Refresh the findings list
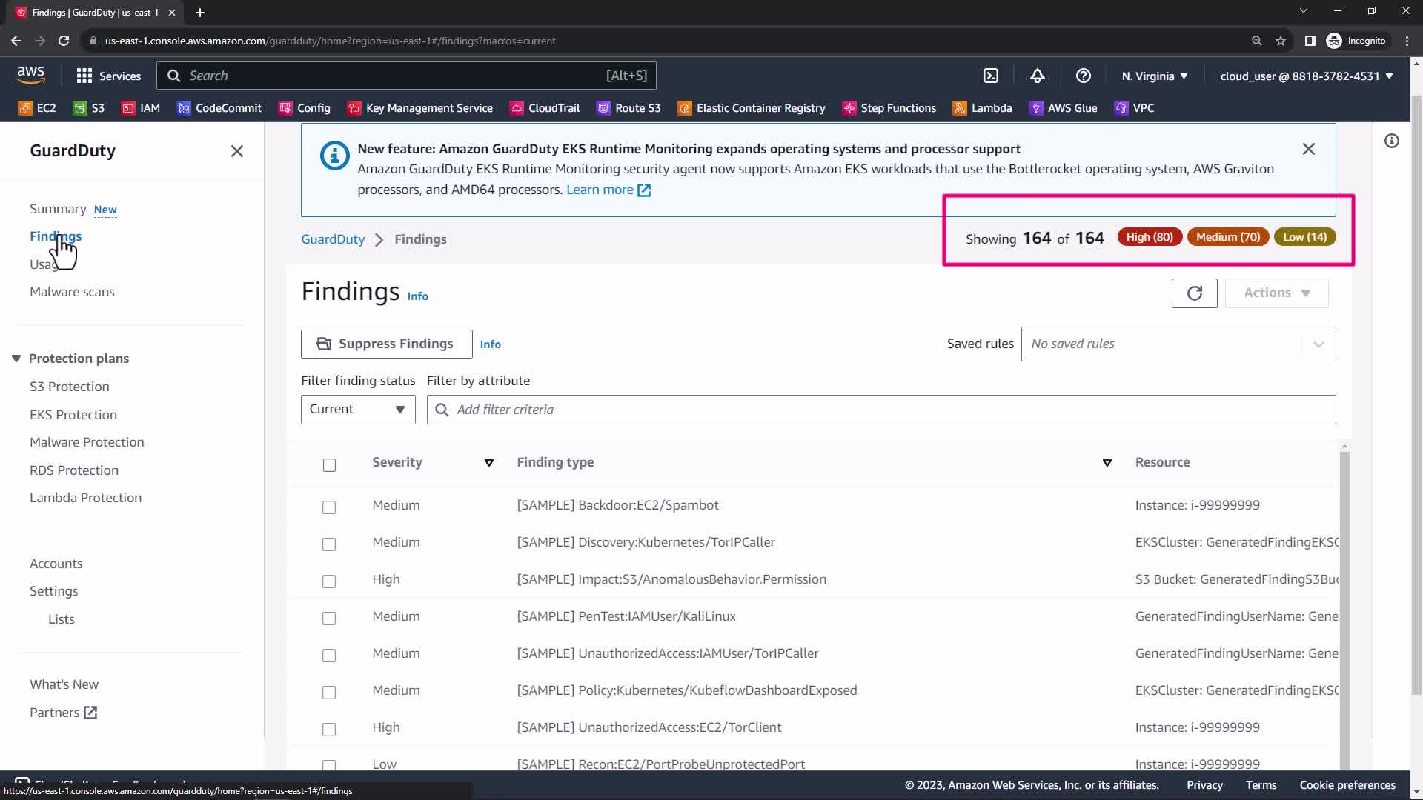Image resolution: width=1423 pixels, height=800 pixels. coord(1194,293)
